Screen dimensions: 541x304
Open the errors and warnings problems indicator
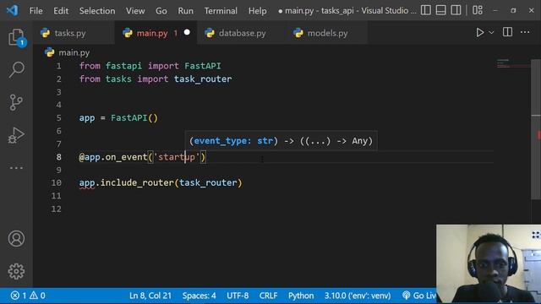28,296
